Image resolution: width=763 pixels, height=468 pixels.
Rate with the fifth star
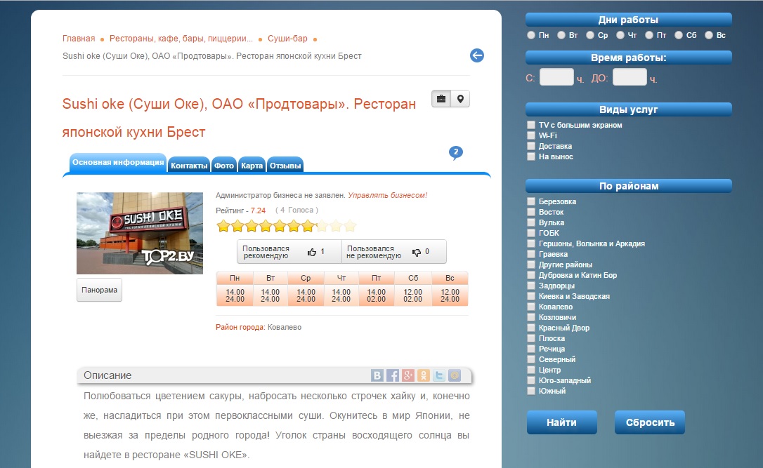280,226
